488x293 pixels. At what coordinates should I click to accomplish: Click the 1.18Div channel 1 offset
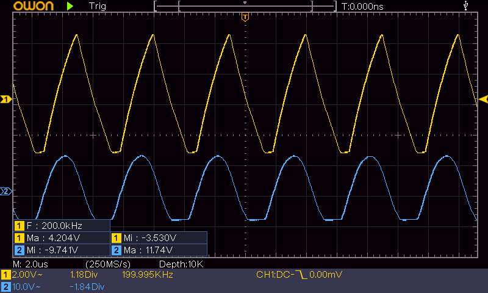(84, 275)
